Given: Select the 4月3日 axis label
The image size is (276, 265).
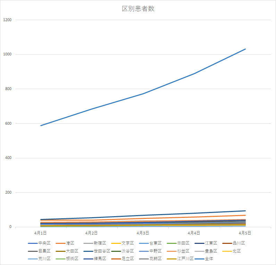Looking at the screenshot, I should (143, 233).
